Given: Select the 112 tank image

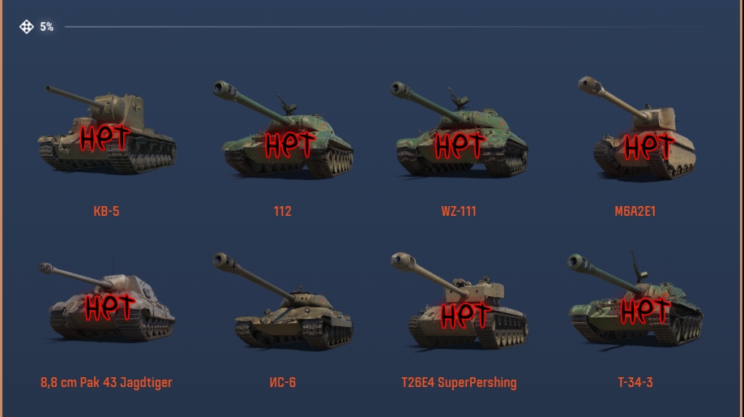Looking at the screenshot, I should pos(283,129).
